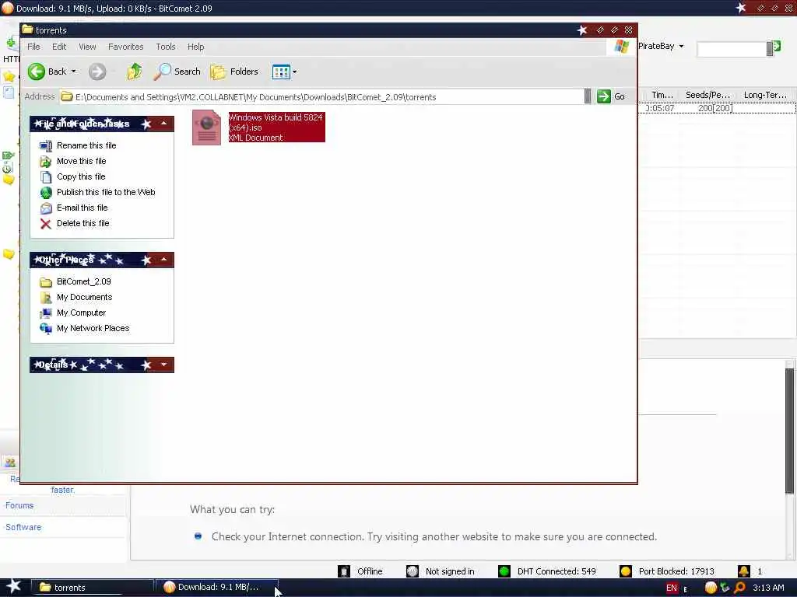Open the address bar dropdown
Image resolution: width=797 pixels, height=597 pixels.
[588, 96]
